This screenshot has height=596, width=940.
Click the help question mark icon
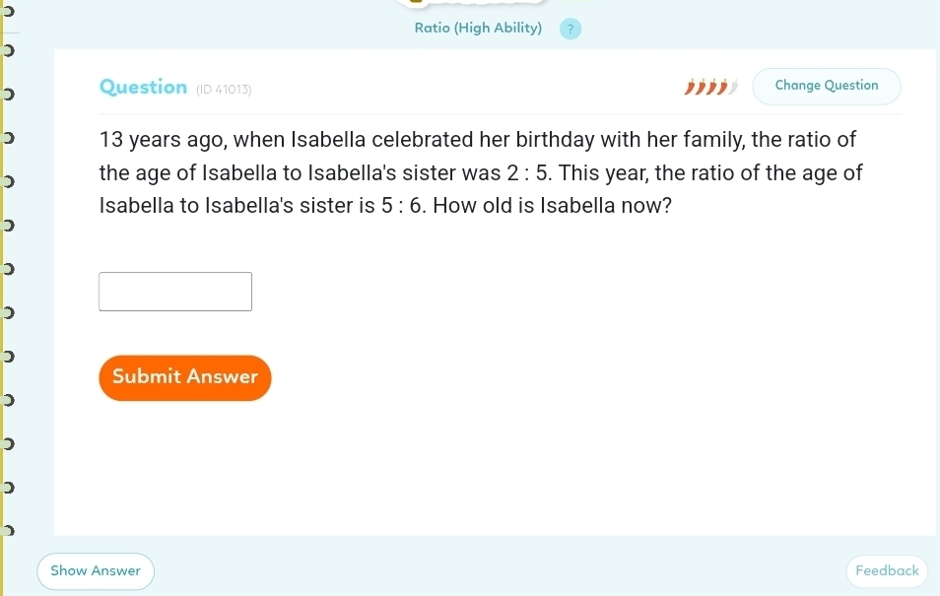point(571,29)
